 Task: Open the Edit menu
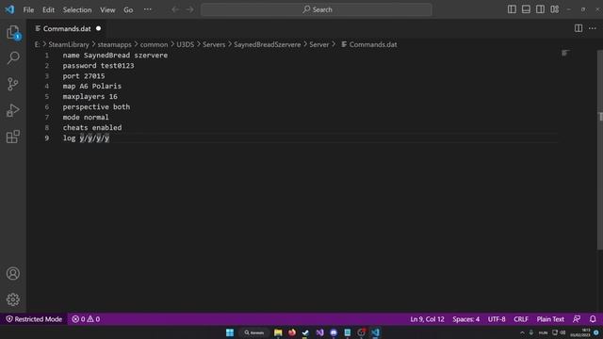pos(48,10)
